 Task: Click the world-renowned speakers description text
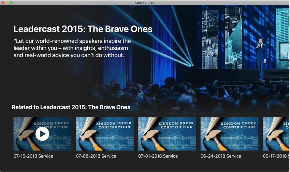pos(72,48)
